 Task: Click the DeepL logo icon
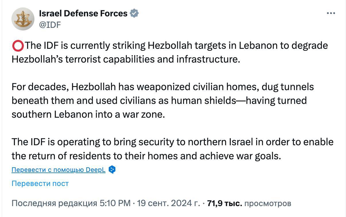[112, 170]
